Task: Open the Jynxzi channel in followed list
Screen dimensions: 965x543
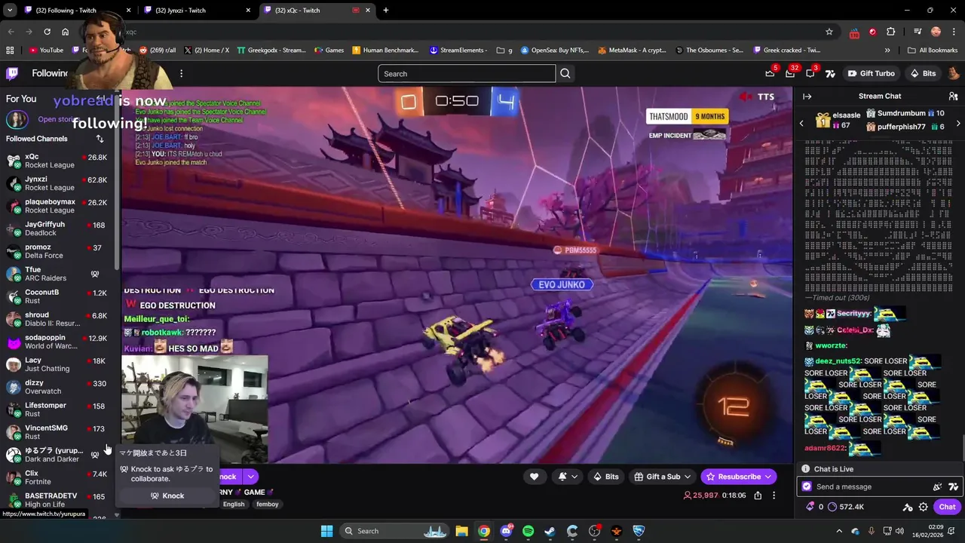Action: pos(57,183)
